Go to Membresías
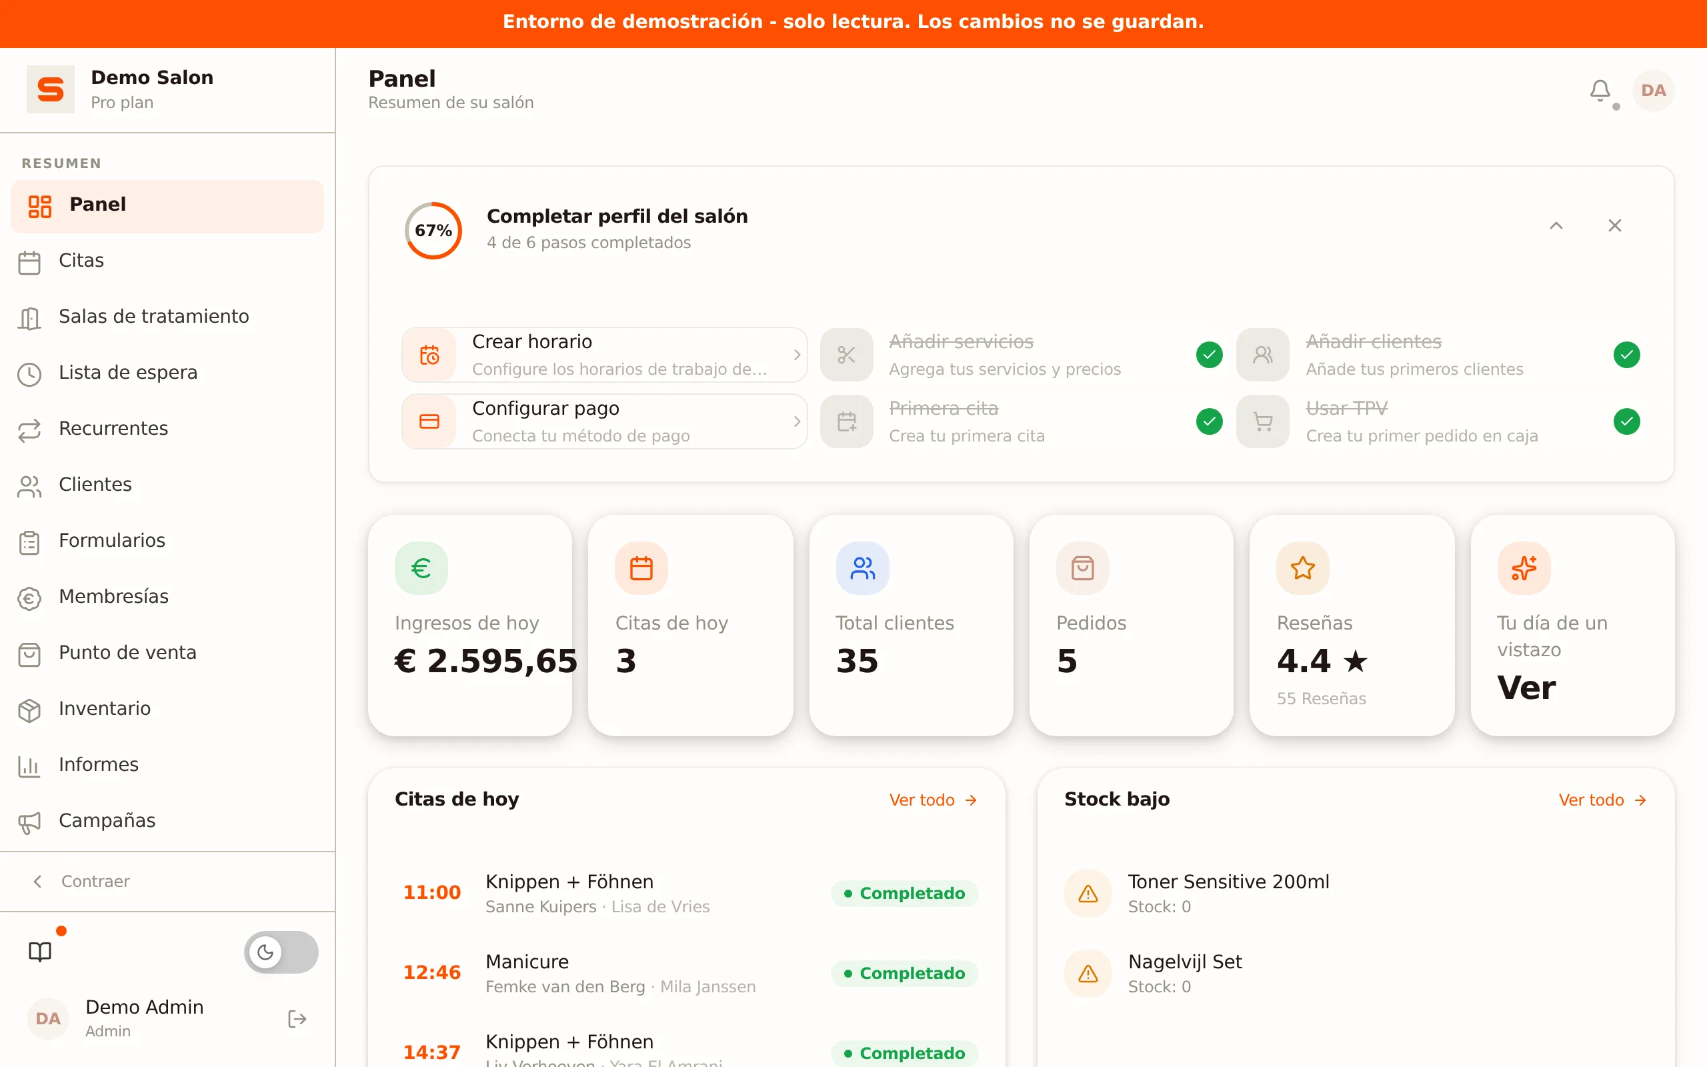Viewport: 1707px width, 1067px height. [167, 597]
